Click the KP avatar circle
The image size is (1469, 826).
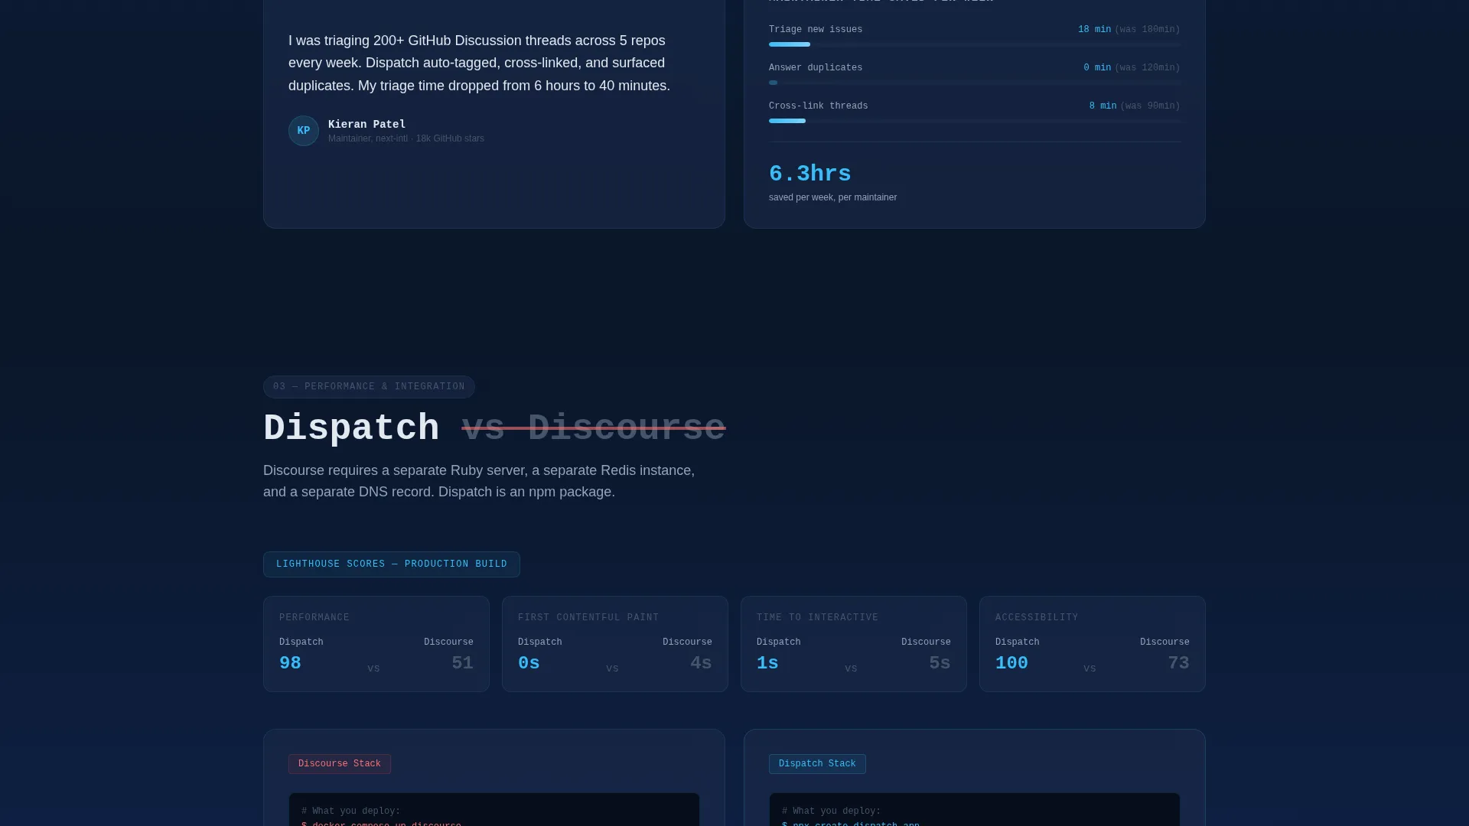[x=303, y=131]
